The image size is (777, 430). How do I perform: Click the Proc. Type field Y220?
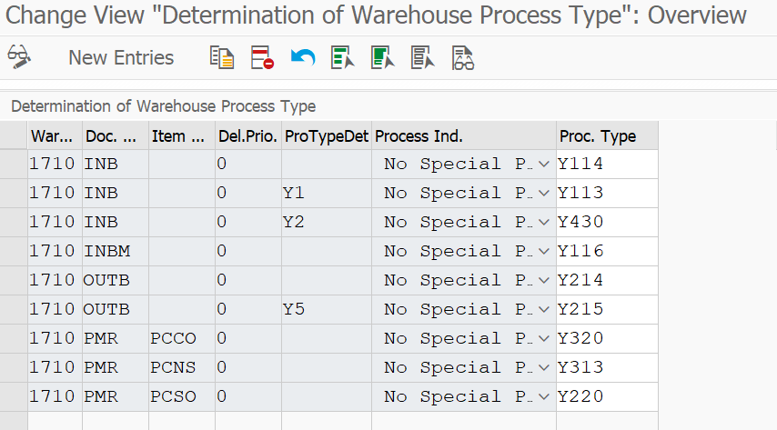point(607,396)
